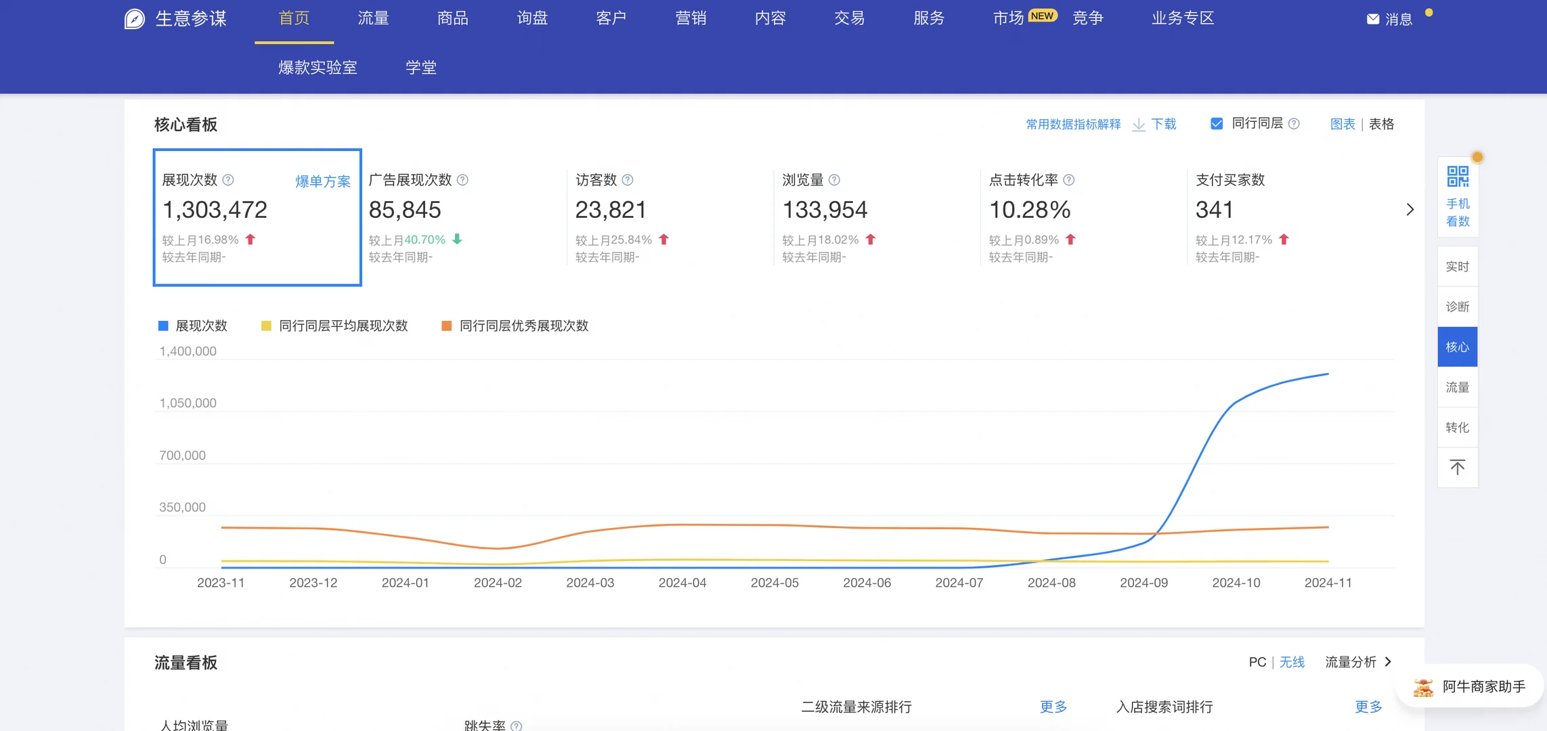The width and height of the screenshot is (1547, 731).
Task: Open 学堂 in navigation
Action: (x=421, y=68)
